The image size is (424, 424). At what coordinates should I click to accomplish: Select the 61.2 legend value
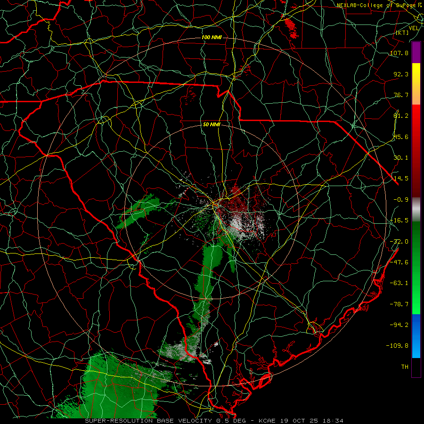(x=401, y=116)
